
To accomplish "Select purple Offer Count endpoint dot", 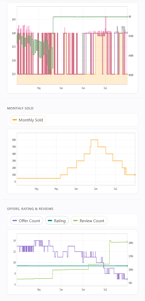I will (127, 279).
